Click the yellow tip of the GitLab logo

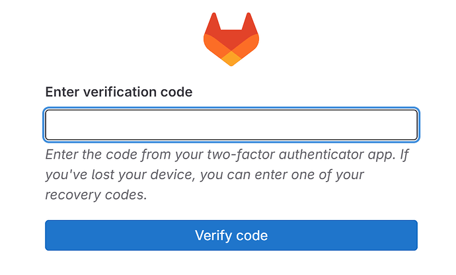(x=231, y=59)
